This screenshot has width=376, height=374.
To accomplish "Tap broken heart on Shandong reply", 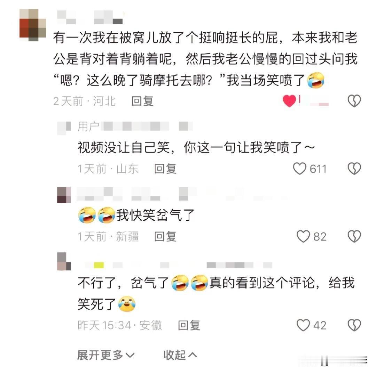I will pos(354,169).
